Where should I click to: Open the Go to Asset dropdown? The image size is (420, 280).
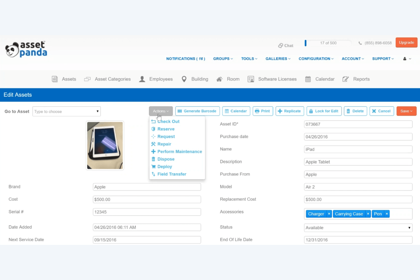tap(66, 111)
